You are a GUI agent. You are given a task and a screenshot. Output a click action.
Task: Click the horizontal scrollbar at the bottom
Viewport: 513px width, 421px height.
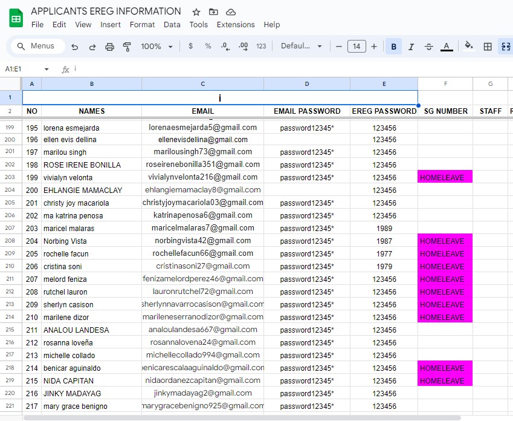(x=242, y=418)
